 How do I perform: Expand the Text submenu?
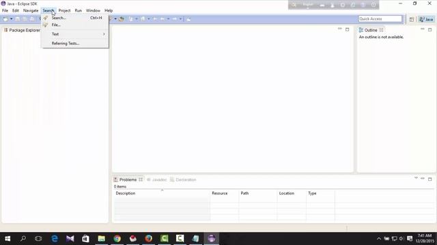pyautogui.click(x=75, y=34)
